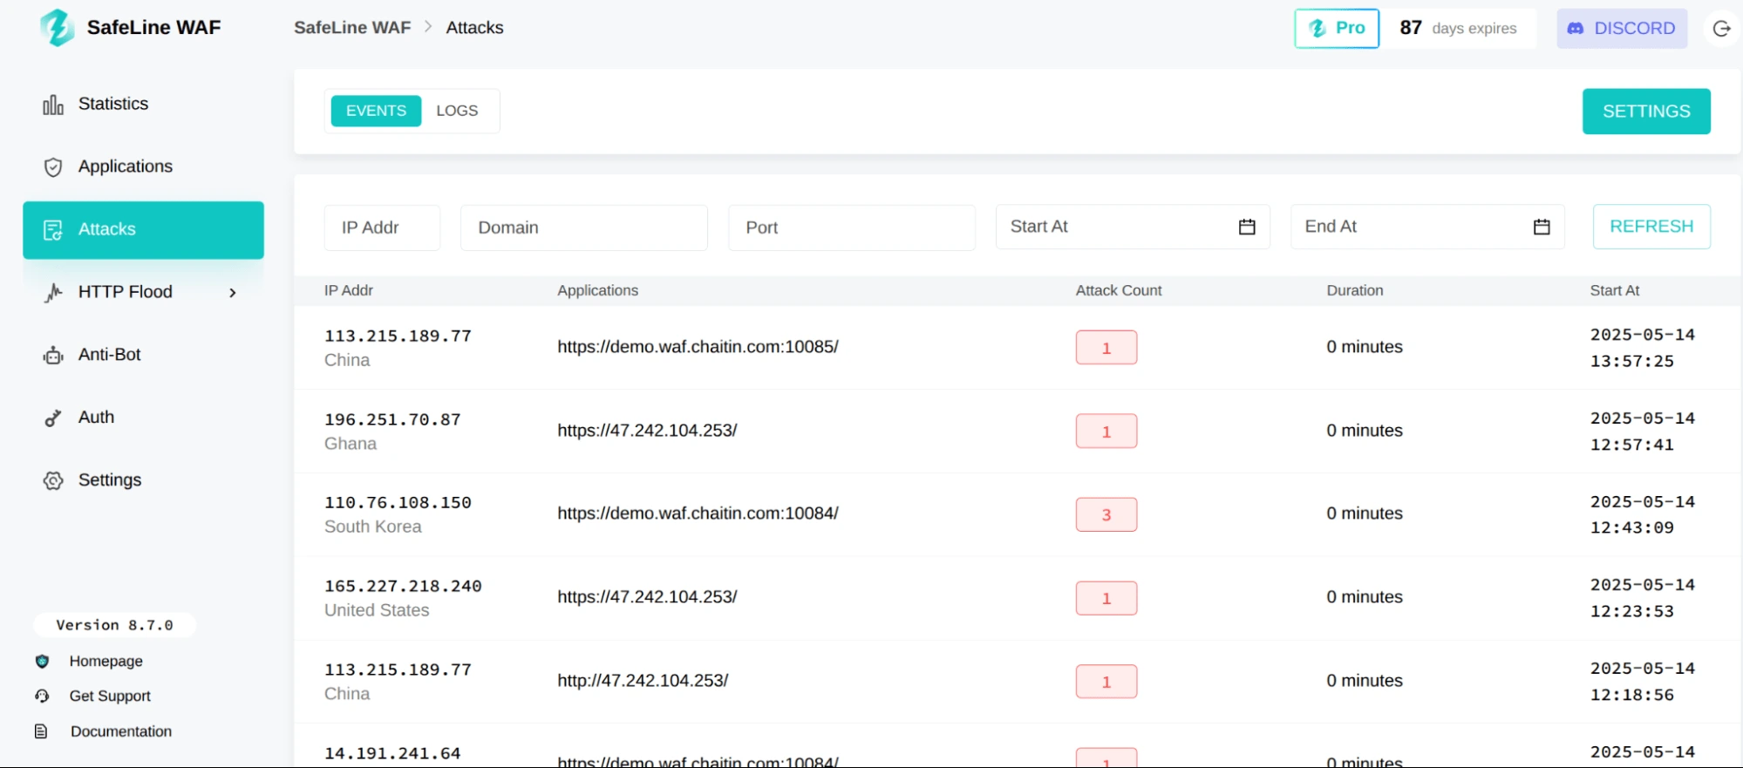1743x768 pixels.
Task: Click the Anti-Bot robot icon
Action: (53, 356)
